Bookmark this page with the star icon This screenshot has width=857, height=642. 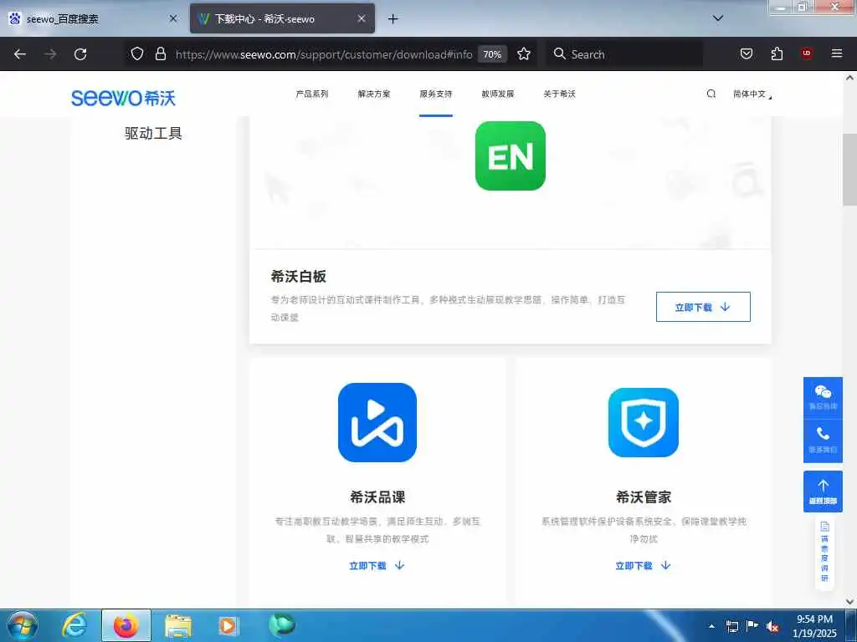(524, 54)
